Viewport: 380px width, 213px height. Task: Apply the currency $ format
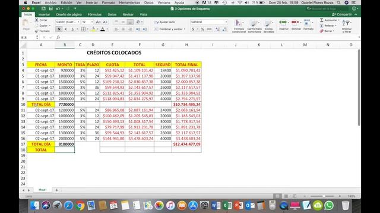click(x=193, y=29)
